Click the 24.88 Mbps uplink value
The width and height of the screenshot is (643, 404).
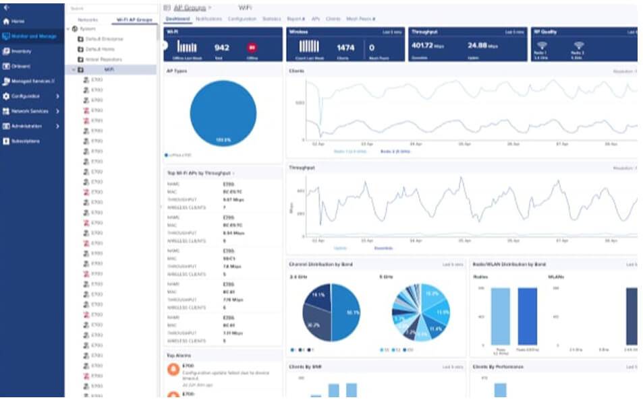tap(482, 45)
